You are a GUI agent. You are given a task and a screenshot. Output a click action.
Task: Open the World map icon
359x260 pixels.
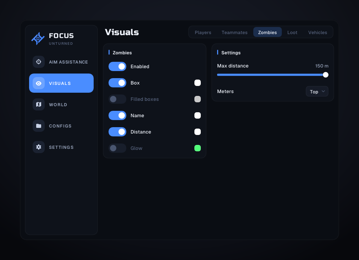pyautogui.click(x=39, y=104)
